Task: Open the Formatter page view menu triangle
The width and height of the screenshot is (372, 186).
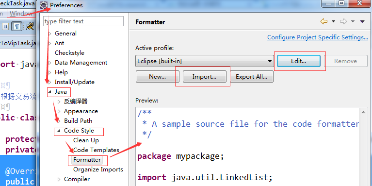Action: pos(362,22)
